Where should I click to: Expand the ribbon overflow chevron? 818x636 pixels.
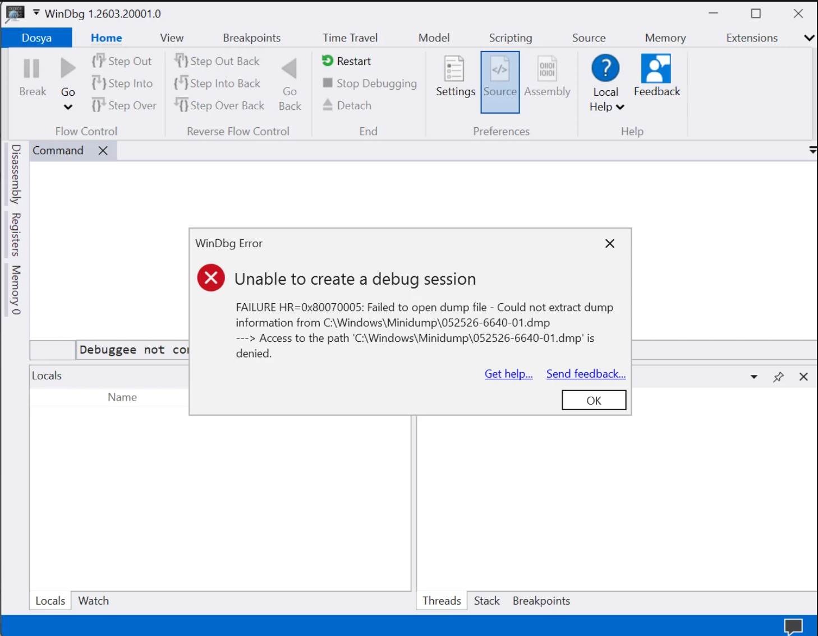point(808,38)
